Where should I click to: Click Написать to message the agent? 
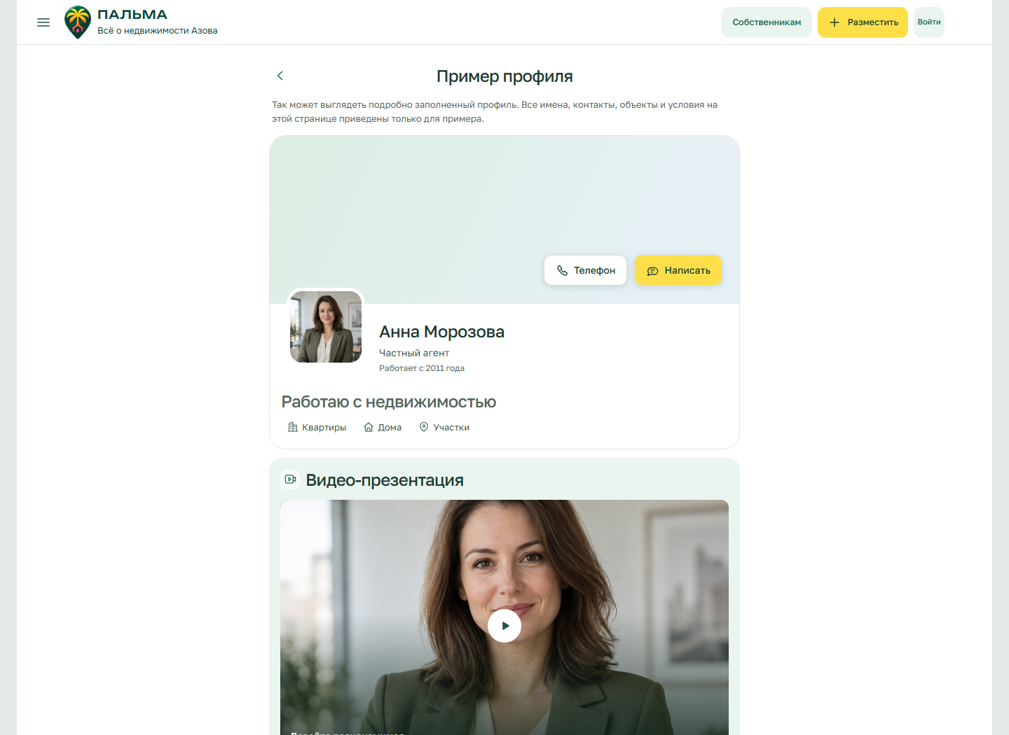click(x=678, y=270)
